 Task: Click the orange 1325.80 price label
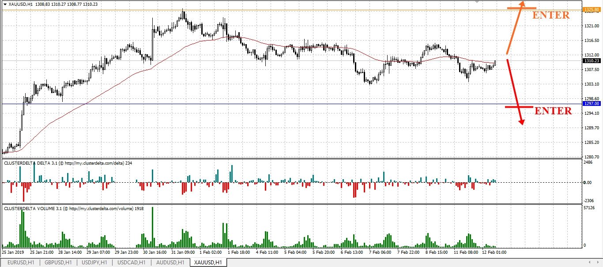point(592,9)
